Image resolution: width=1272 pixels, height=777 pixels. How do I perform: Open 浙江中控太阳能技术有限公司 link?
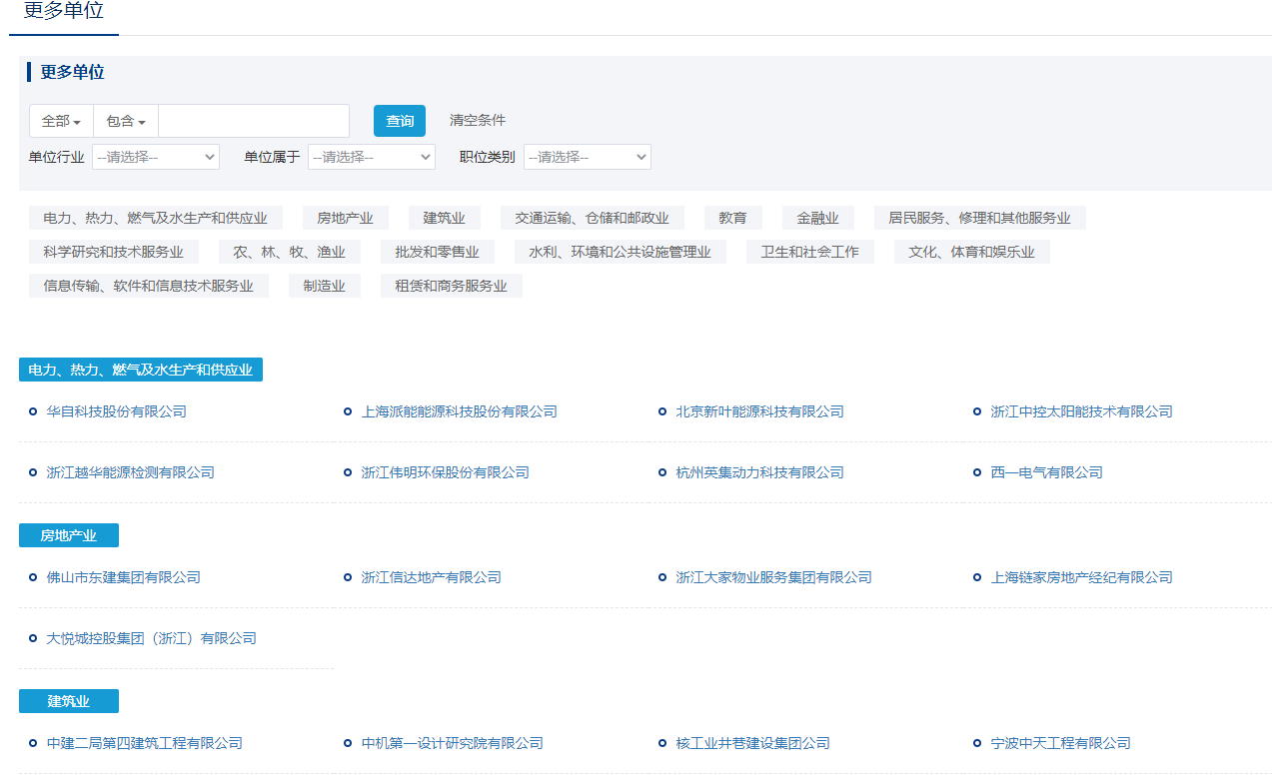1082,411
